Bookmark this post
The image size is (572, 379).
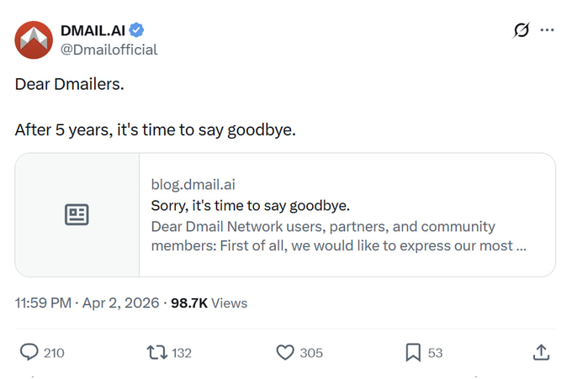click(413, 352)
